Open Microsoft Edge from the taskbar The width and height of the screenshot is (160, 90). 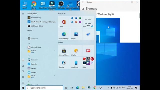click(x=77, y=88)
